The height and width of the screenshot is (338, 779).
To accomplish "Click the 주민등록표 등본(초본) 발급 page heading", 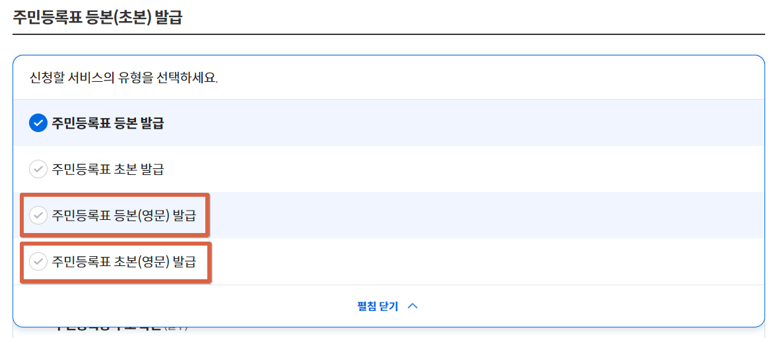I will (98, 17).
